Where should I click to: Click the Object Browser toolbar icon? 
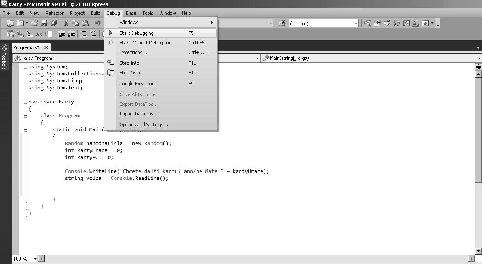point(387,24)
